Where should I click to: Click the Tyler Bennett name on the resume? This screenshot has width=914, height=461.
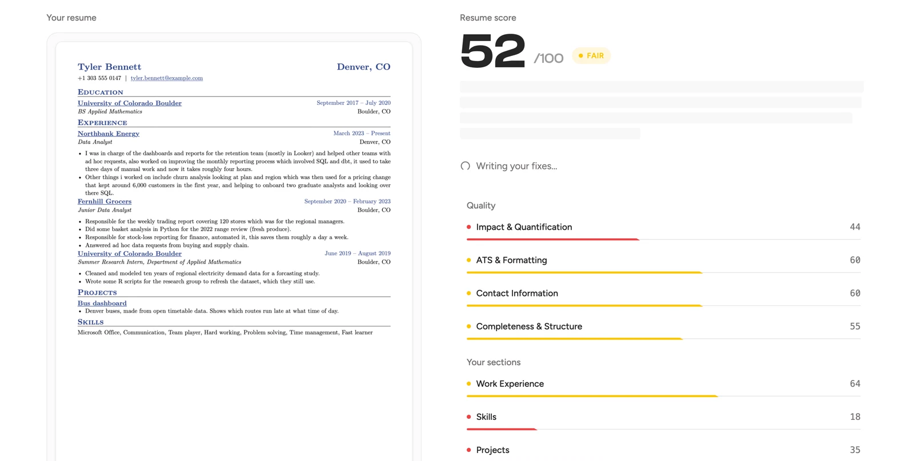[109, 67]
